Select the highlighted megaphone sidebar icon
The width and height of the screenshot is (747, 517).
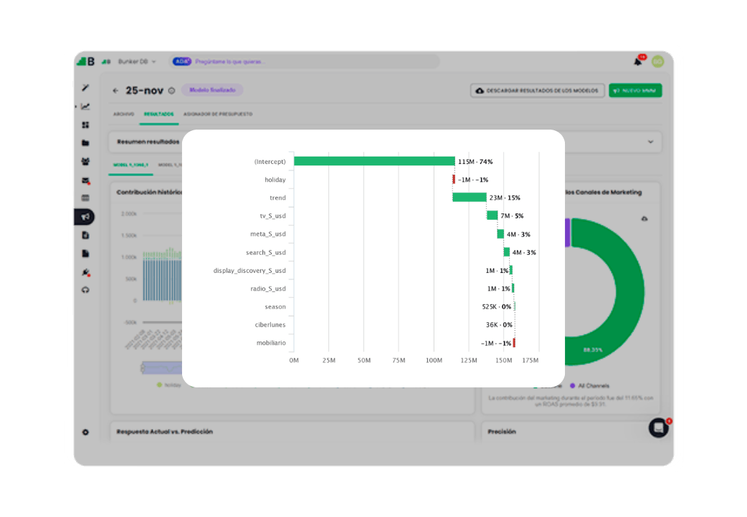[85, 217]
